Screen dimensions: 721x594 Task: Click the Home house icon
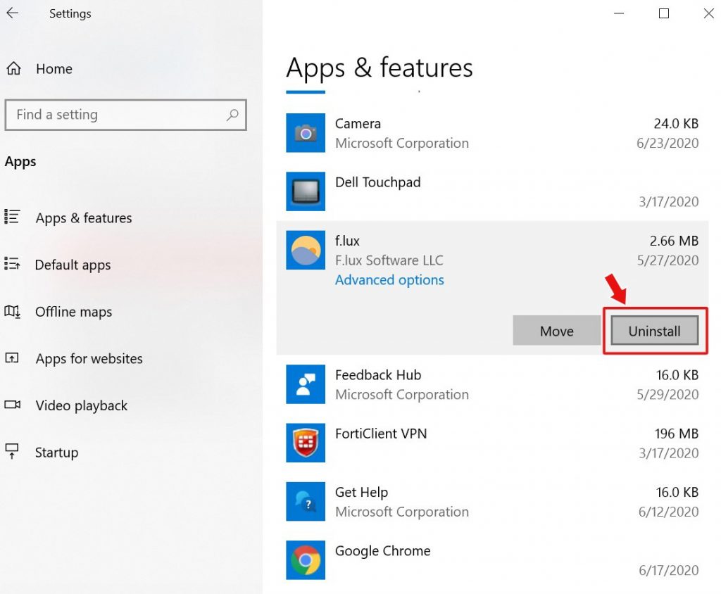(13, 68)
